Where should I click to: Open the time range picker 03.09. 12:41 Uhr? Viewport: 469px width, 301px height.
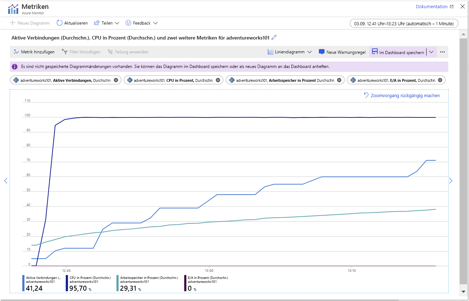click(404, 23)
